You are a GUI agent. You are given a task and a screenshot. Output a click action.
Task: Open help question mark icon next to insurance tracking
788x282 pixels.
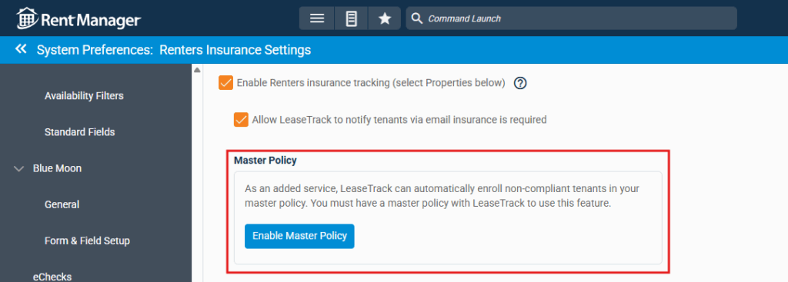point(520,83)
